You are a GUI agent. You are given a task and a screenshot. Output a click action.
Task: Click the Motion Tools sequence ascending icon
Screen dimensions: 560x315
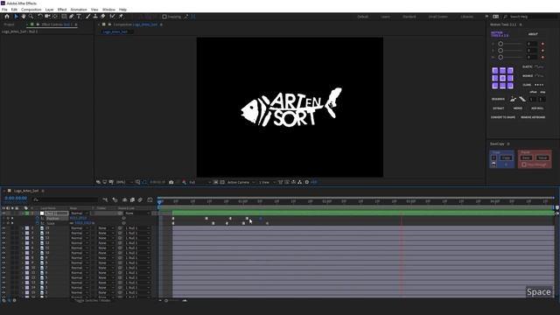[513, 99]
